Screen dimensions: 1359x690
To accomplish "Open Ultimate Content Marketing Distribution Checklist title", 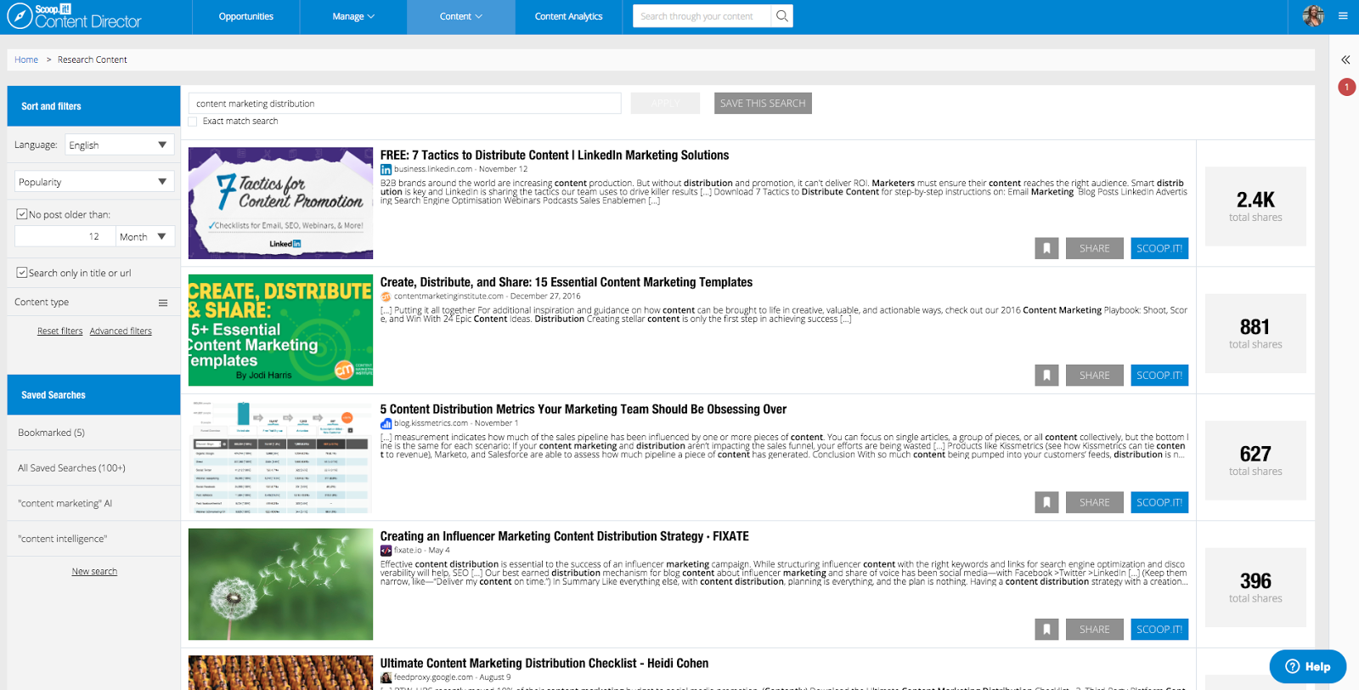I will tap(544, 663).
